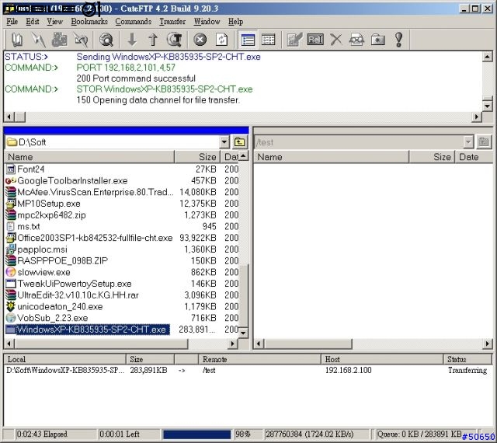The width and height of the screenshot is (497, 443).
Task: Sort local files by Name column
Action: (89, 157)
